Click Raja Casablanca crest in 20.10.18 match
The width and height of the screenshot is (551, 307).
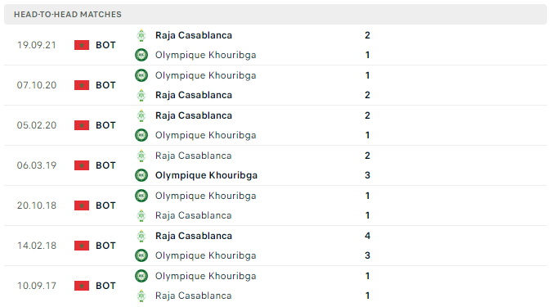tap(141, 215)
